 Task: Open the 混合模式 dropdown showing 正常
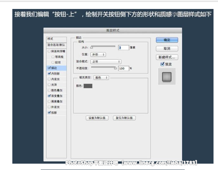click(x=106, y=62)
